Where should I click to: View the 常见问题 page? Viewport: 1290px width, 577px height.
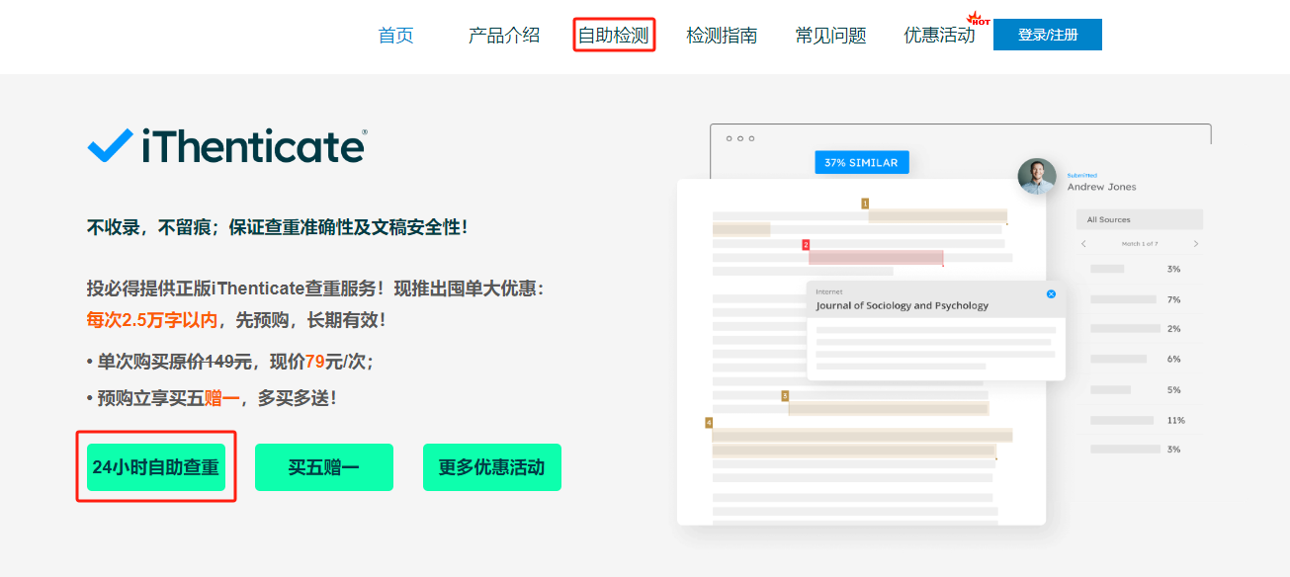click(830, 36)
